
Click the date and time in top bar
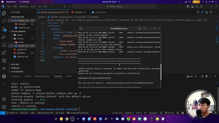[109, 2]
